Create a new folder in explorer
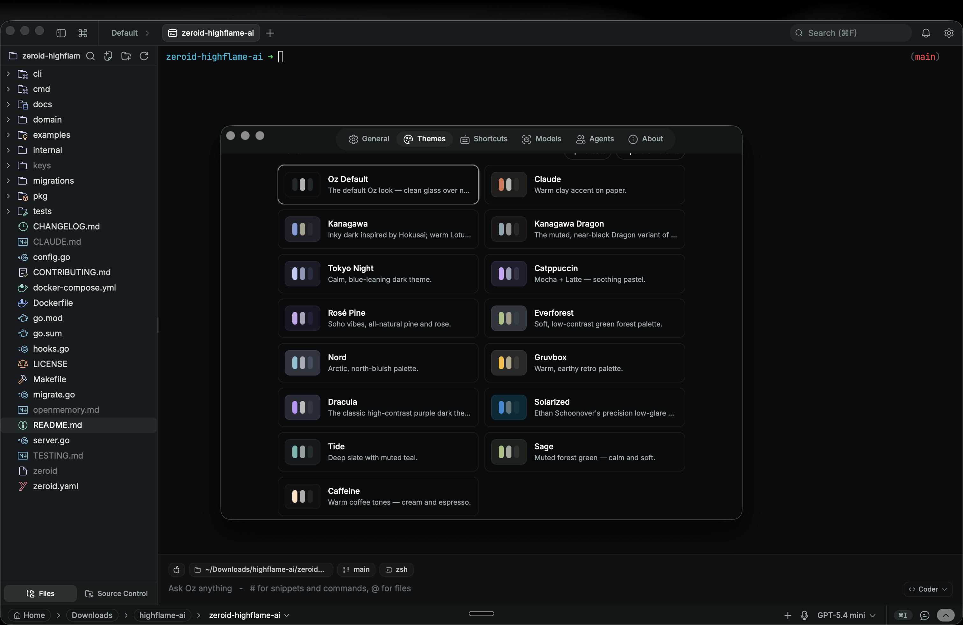This screenshot has width=963, height=625. pyautogui.click(x=126, y=56)
